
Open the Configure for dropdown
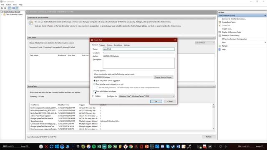click(x=146, y=96)
